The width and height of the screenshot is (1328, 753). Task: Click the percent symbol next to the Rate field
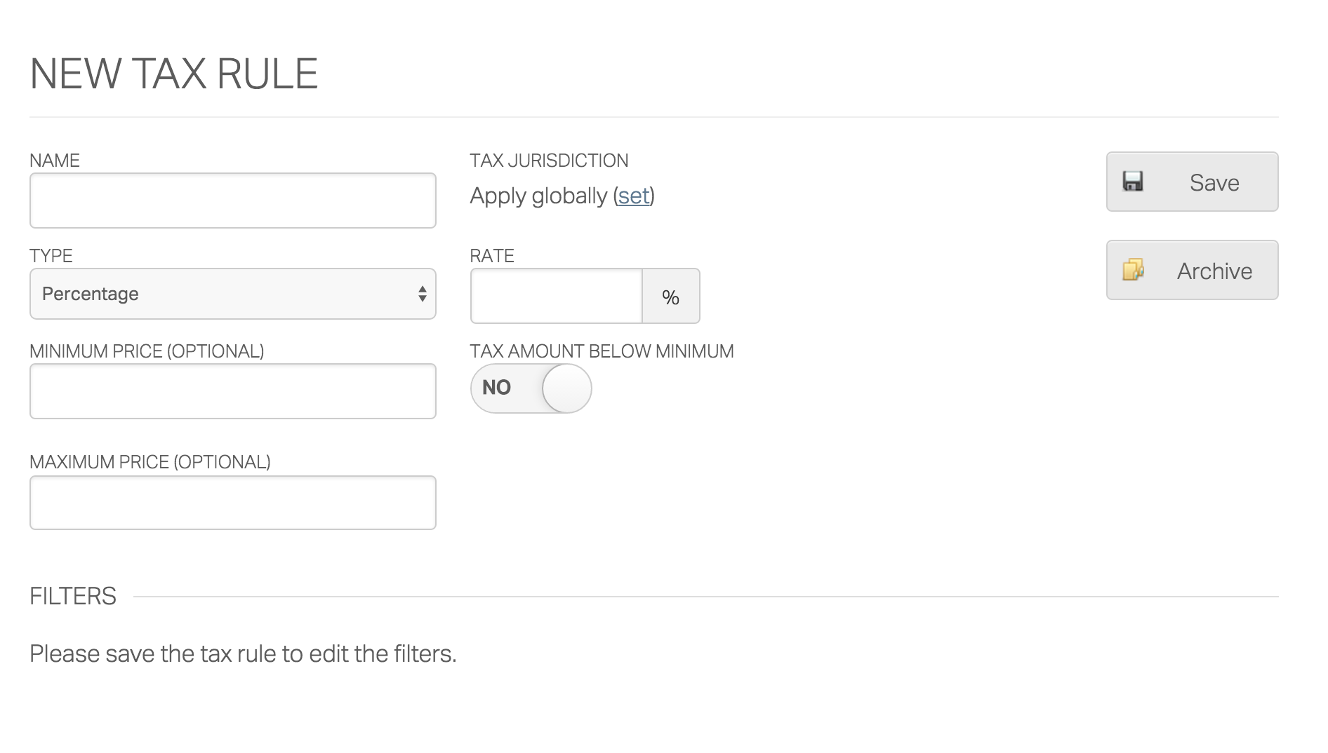pyautogui.click(x=671, y=296)
